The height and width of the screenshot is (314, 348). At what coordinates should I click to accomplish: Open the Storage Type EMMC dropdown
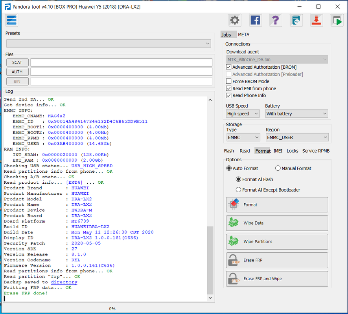pyautogui.click(x=243, y=137)
